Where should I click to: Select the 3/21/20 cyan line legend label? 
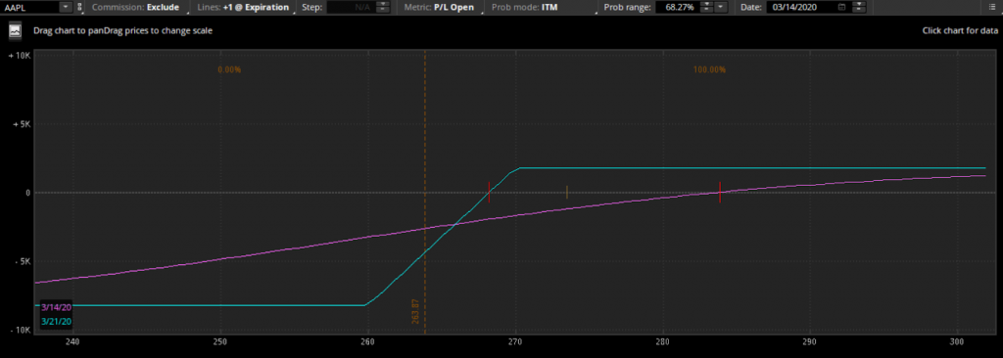click(x=56, y=321)
